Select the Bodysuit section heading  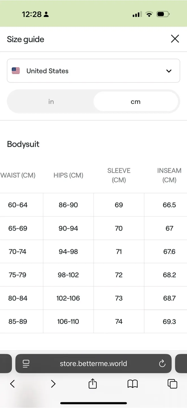(x=23, y=144)
